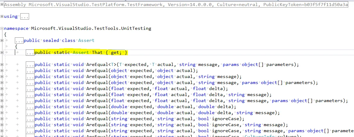Open ellipsis box before public sealed class Assert

click(x=19, y=41)
